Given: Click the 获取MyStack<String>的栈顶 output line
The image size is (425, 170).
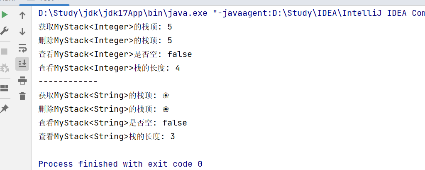Looking at the screenshot, I should click(104, 95).
